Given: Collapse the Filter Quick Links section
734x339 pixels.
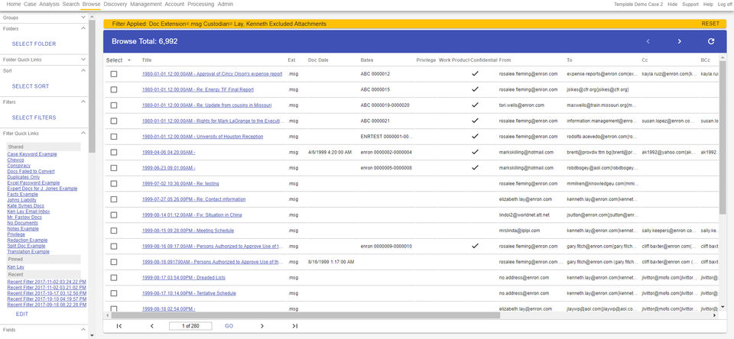Looking at the screenshot, I should pyautogui.click(x=83, y=134).
